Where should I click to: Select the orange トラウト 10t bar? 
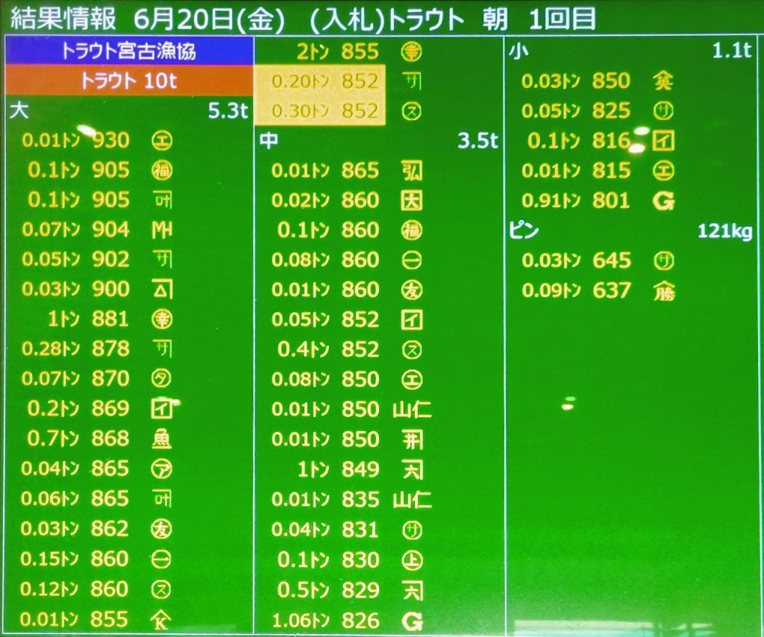tap(127, 81)
